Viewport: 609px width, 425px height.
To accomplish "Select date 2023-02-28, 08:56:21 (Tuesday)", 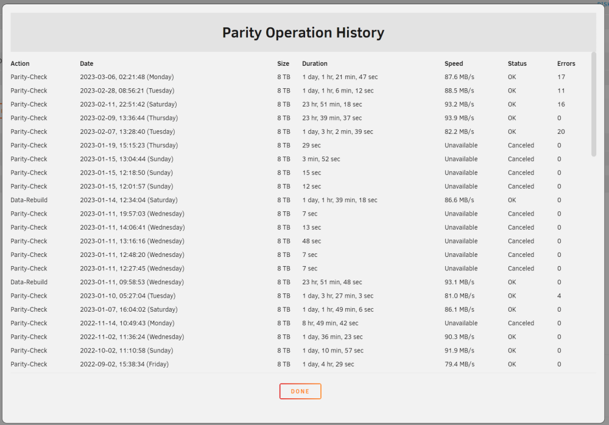I will (x=127, y=91).
